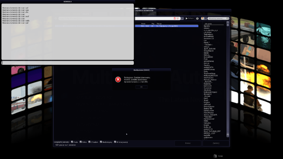
Task: Click the keyboard language Polski indicator
Action: [218, 156]
